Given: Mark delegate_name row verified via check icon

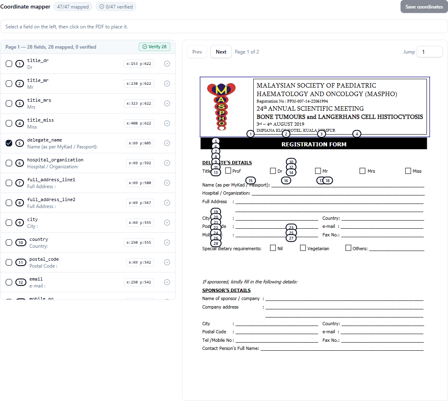Looking at the screenshot, I should coord(167,143).
